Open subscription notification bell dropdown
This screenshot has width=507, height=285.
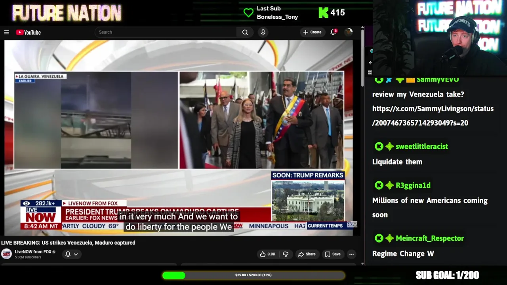[x=72, y=254]
